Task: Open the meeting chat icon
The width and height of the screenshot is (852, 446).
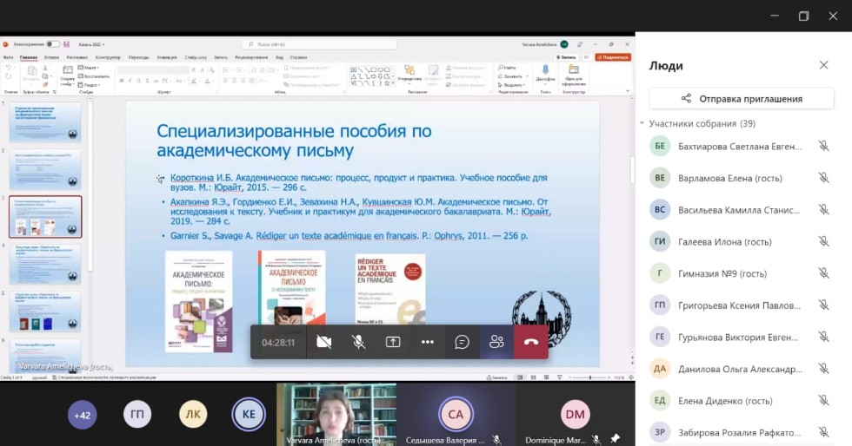Action: click(462, 342)
